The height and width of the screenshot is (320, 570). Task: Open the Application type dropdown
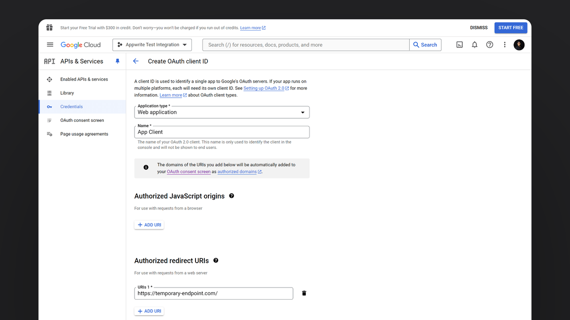(222, 112)
